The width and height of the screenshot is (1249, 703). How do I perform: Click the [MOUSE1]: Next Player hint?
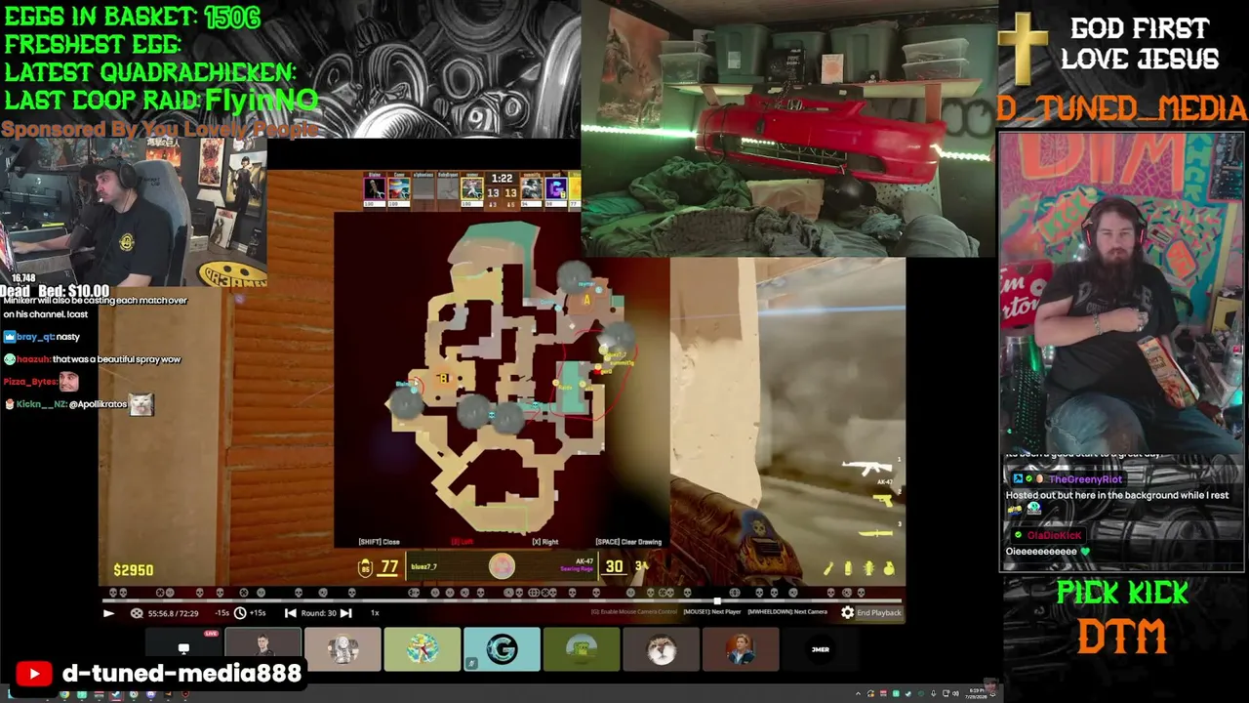[x=713, y=612]
